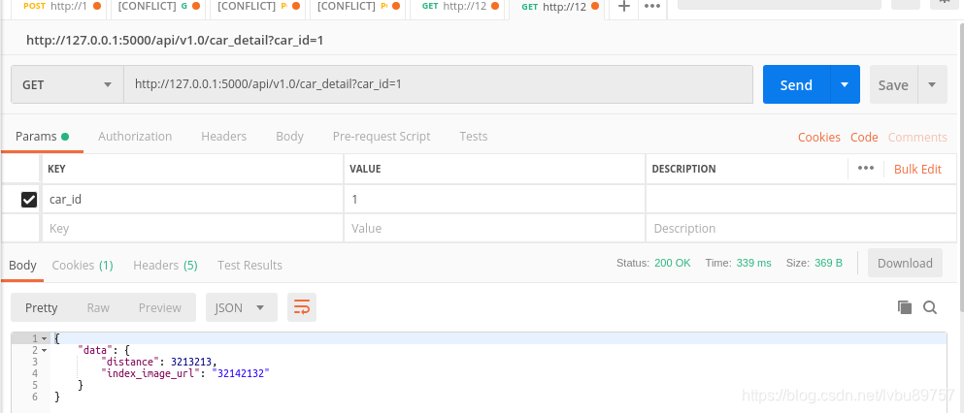Click the Send button
The image size is (964, 413).
coord(797,84)
